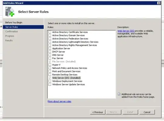Click the server roles wizard icon
This screenshot has height=121, width=164.
(10, 12)
